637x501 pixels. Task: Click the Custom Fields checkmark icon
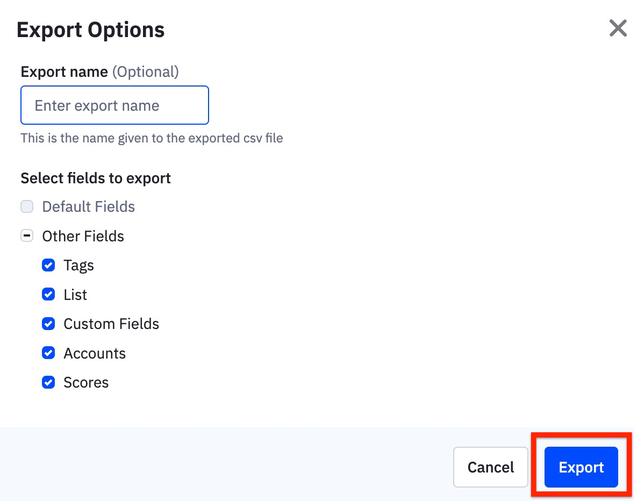[x=48, y=324]
